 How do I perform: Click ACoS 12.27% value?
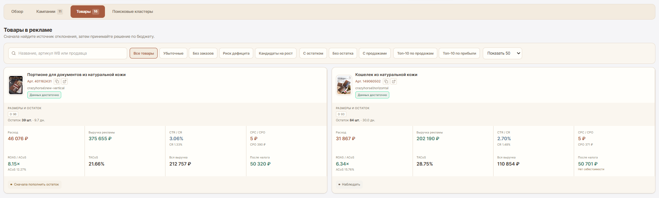17,169
